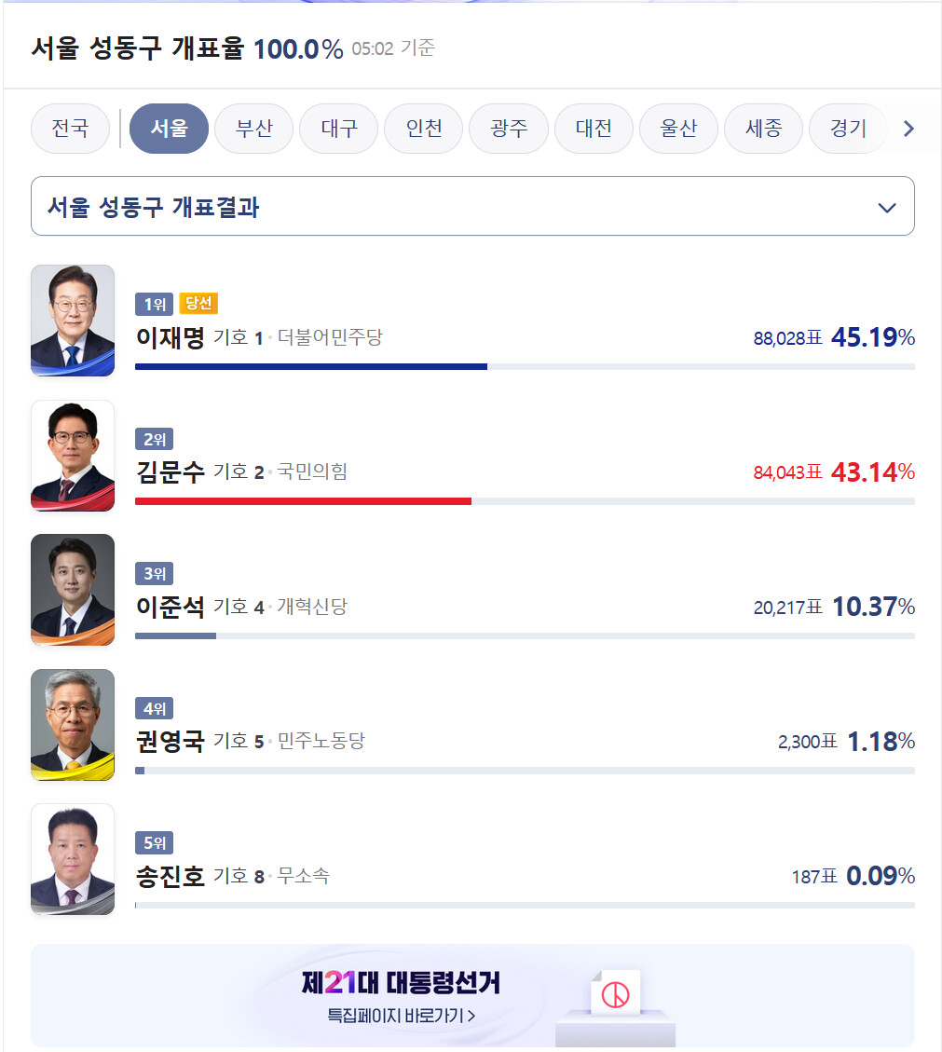Viewport: 942px width, 1052px height.
Task: Select the 인천 tab
Action: point(423,129)
